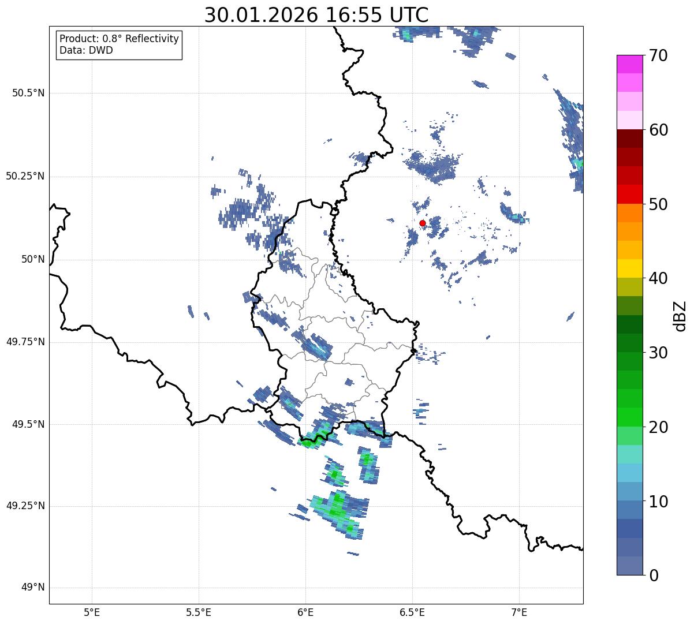Screen dimensions: 694x624
Task: Click the 50.5°N latitude label
Action: point(28,93)
